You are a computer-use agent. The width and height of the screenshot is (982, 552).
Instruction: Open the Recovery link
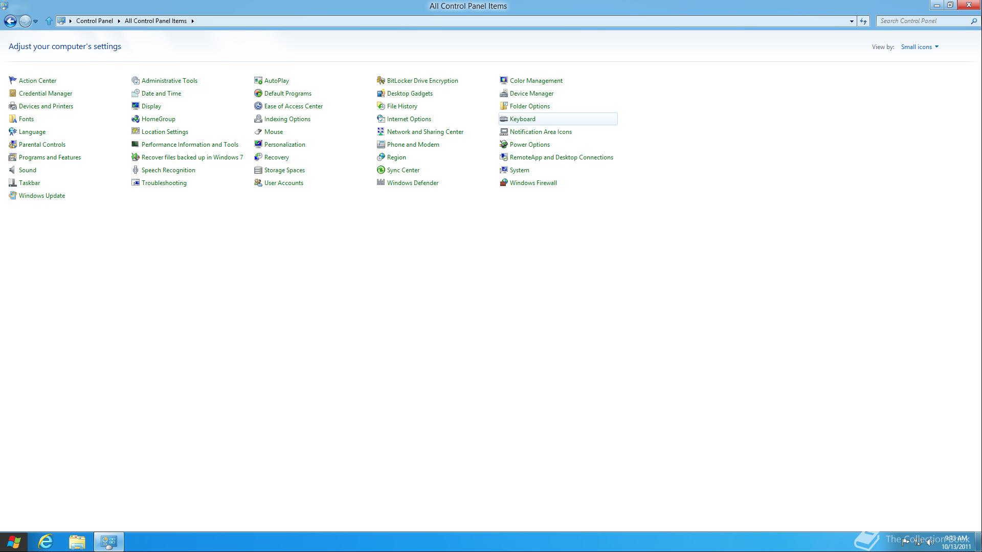click(277, 157)
